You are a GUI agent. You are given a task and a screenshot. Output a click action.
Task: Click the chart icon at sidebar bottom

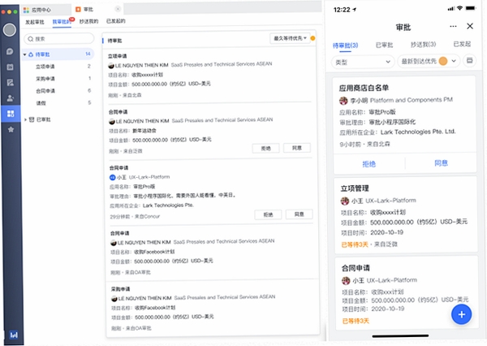(x=14, y=335)
